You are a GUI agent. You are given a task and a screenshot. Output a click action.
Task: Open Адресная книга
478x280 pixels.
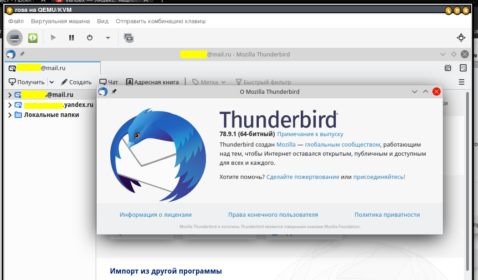pyautogui.click(x=153, y=82)
